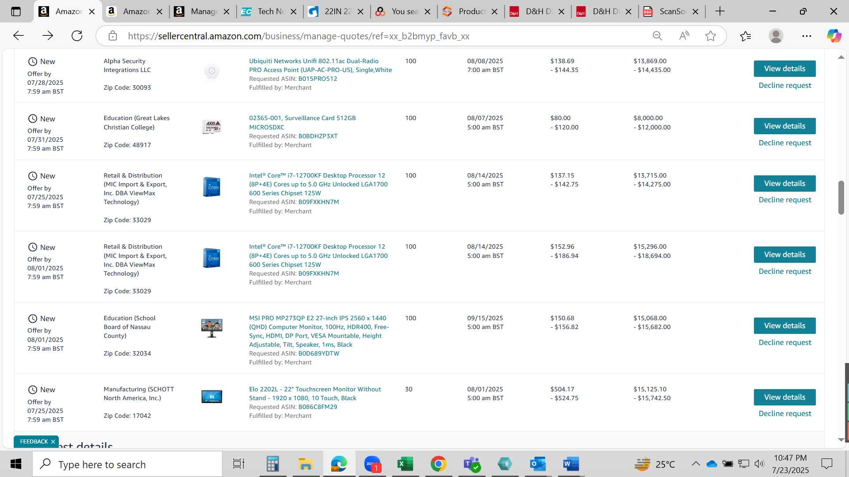The height and width of the screenshot is (477, 849).
Task: Open the weather widget showing 25°C
Action: pyautogui.click(x=655, y=464)
